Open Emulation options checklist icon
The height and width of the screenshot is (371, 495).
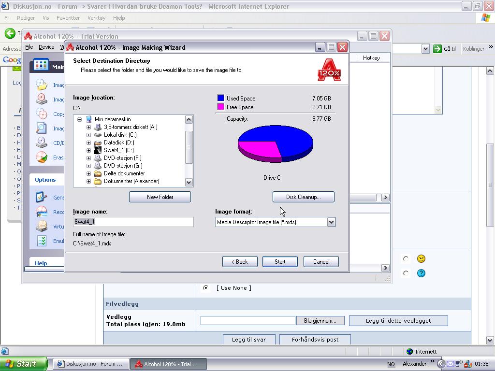(42, 241)
